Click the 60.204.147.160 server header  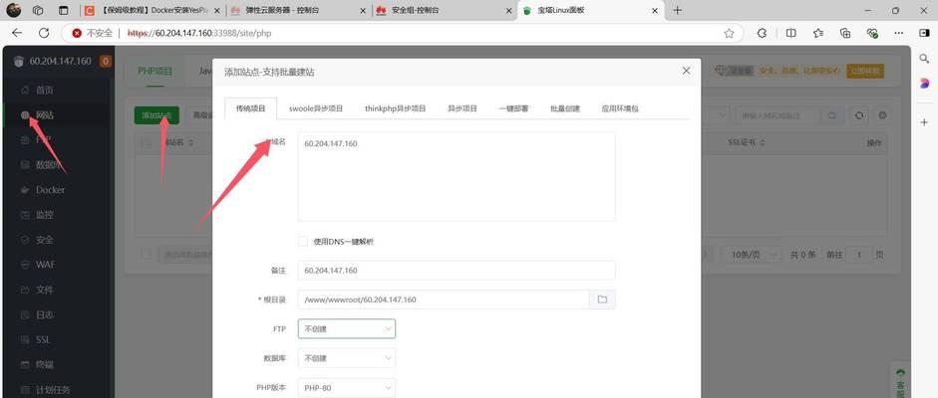[61, 61]
